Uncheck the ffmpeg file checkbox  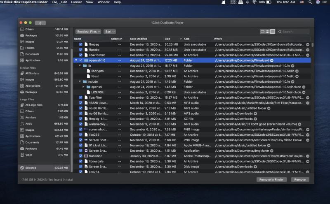coord(80,44)
